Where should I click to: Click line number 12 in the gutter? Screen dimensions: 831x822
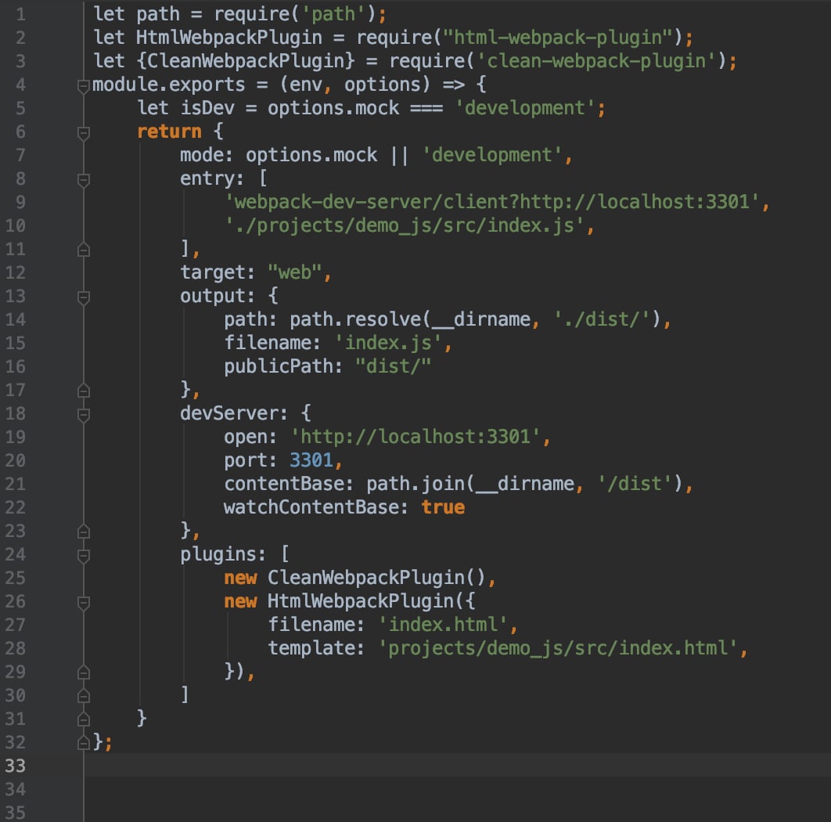(x=16, y=272)
